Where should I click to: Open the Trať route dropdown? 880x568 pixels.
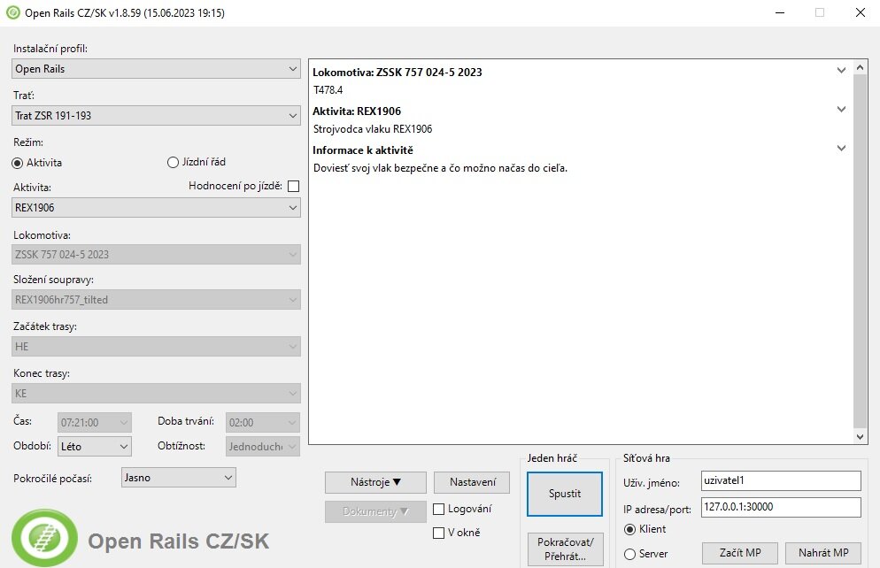click(157, 116)
